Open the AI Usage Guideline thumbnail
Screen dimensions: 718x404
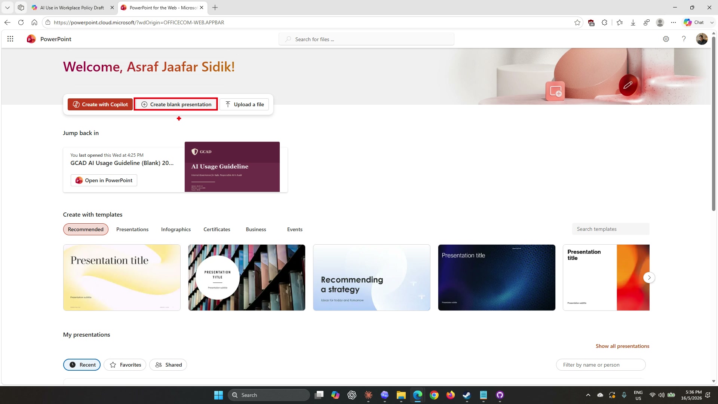click(x=232, y=167)
